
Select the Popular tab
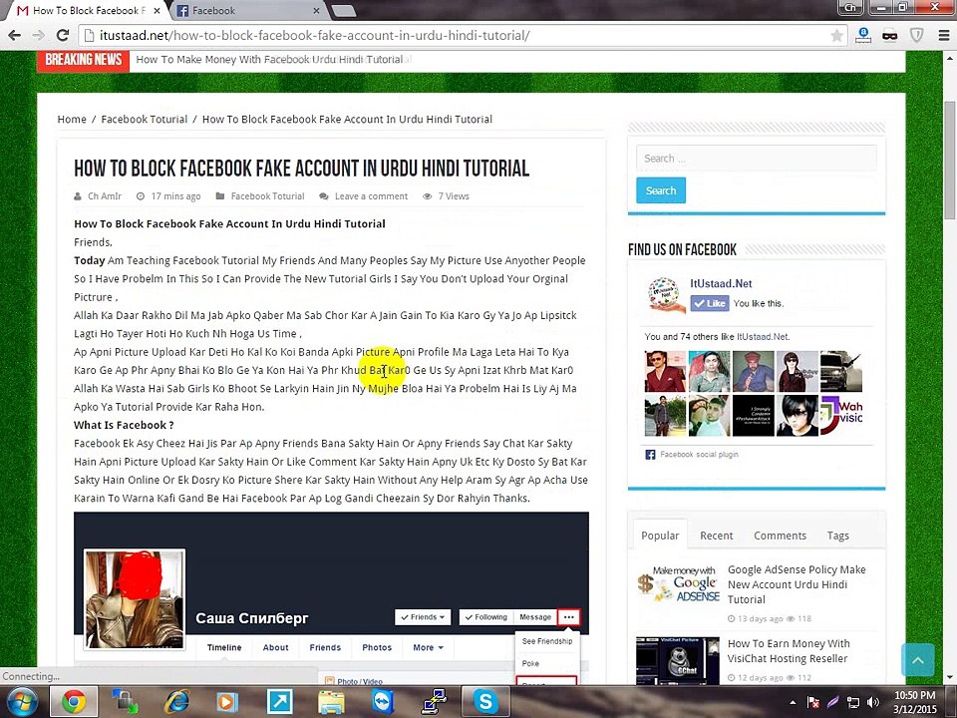pyautogui.click(x=660, y=535)
